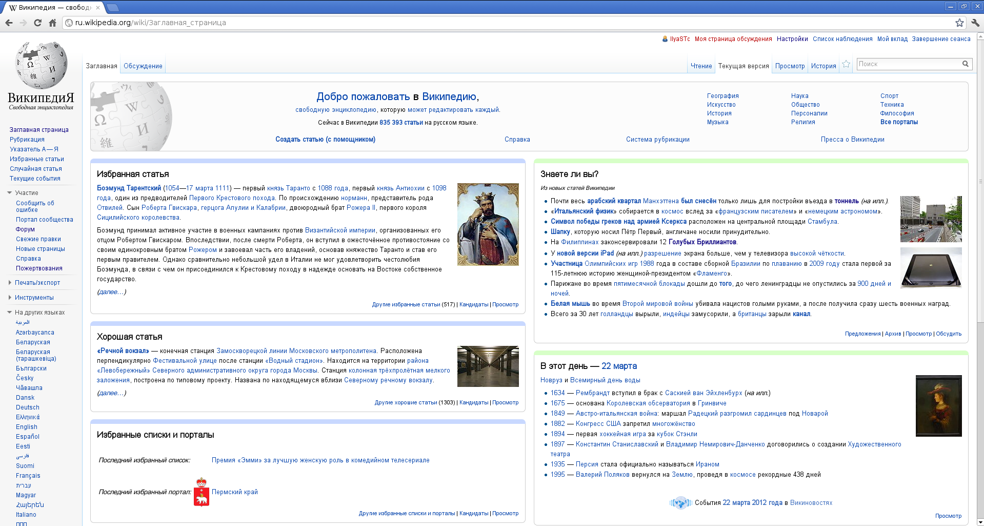The height and width of the screenshot is (526, 984).
Task: Open the Музыка portal link
Action: click(x=717, y=122)
